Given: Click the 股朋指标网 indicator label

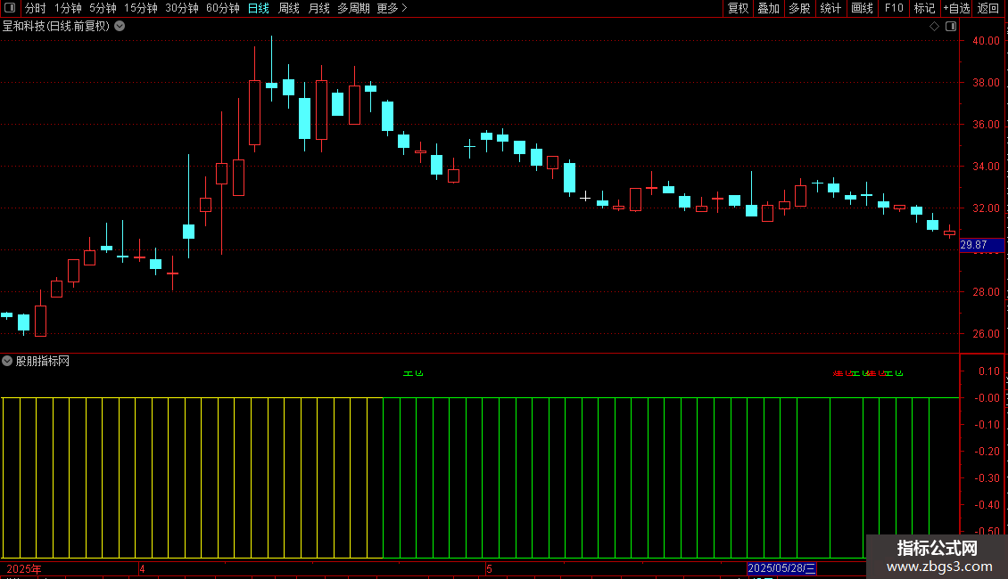Looking at the screenshot, I should [x=43, y=362].
